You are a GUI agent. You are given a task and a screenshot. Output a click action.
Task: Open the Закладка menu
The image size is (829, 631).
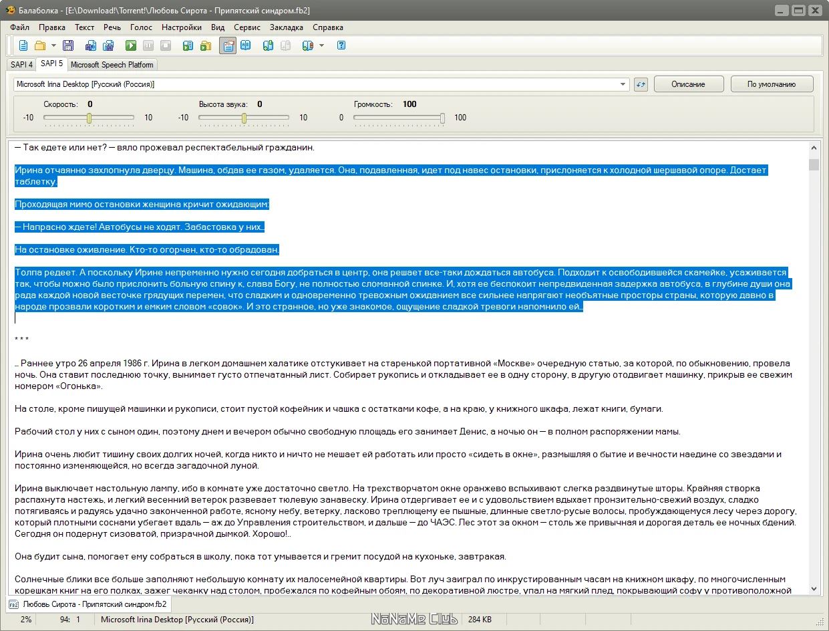[287, 27]
